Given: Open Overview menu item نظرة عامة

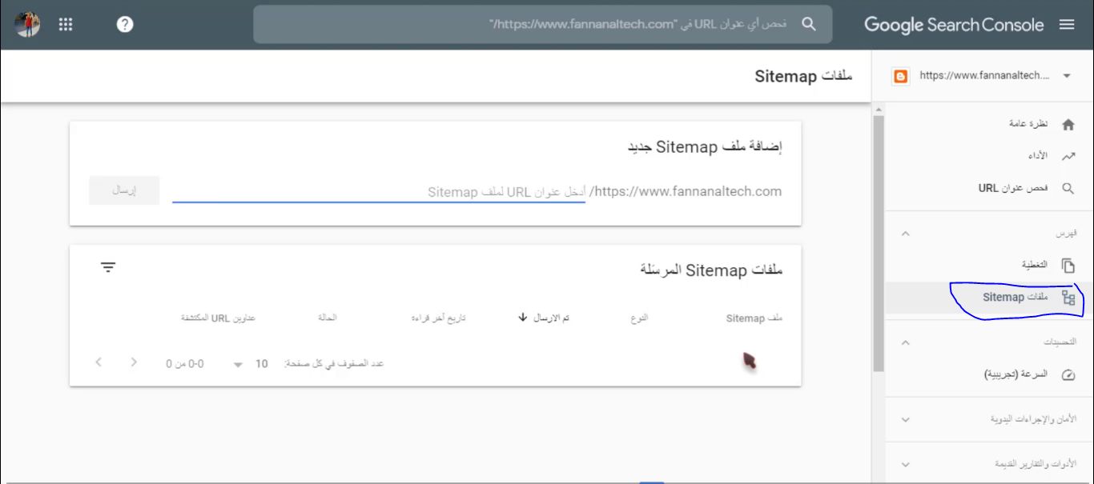Looking at the screenshot, I should [x=1028, y=124].
